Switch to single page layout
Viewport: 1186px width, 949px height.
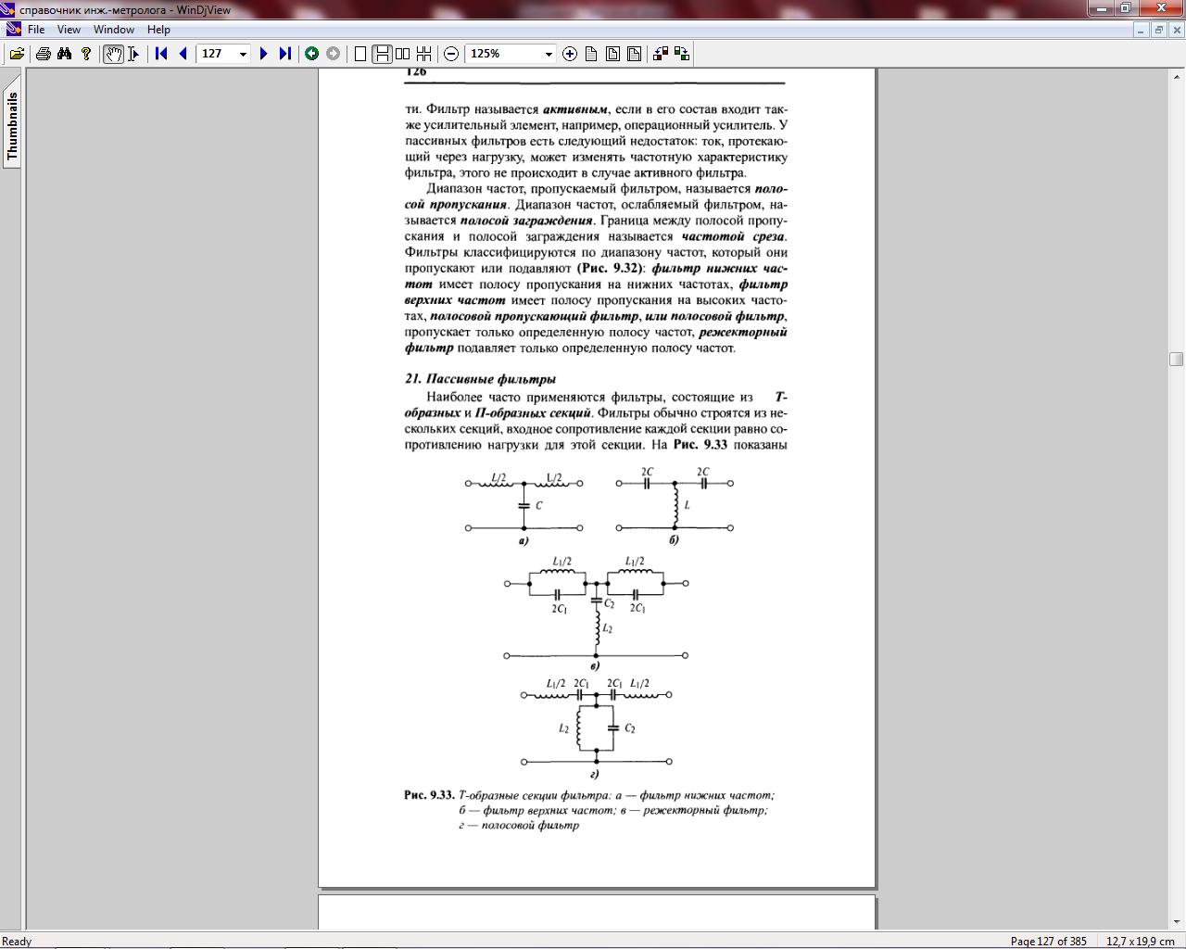360,54
